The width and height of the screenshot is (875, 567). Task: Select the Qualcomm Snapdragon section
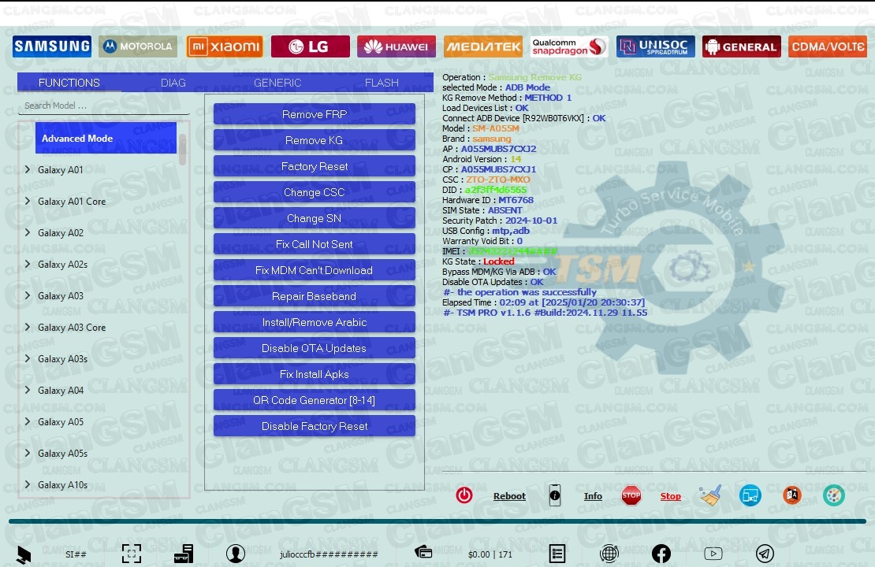pyautogui.click(x=569, y=46)
